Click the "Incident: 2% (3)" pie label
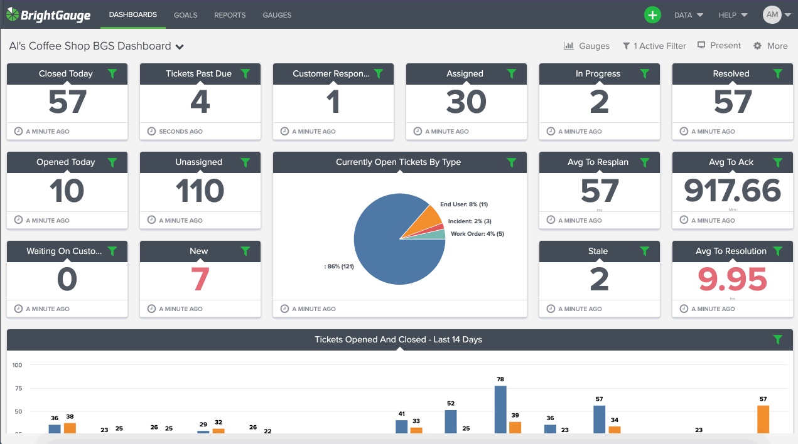This screenshot has width=798, height=444. [x=470, y=221]
